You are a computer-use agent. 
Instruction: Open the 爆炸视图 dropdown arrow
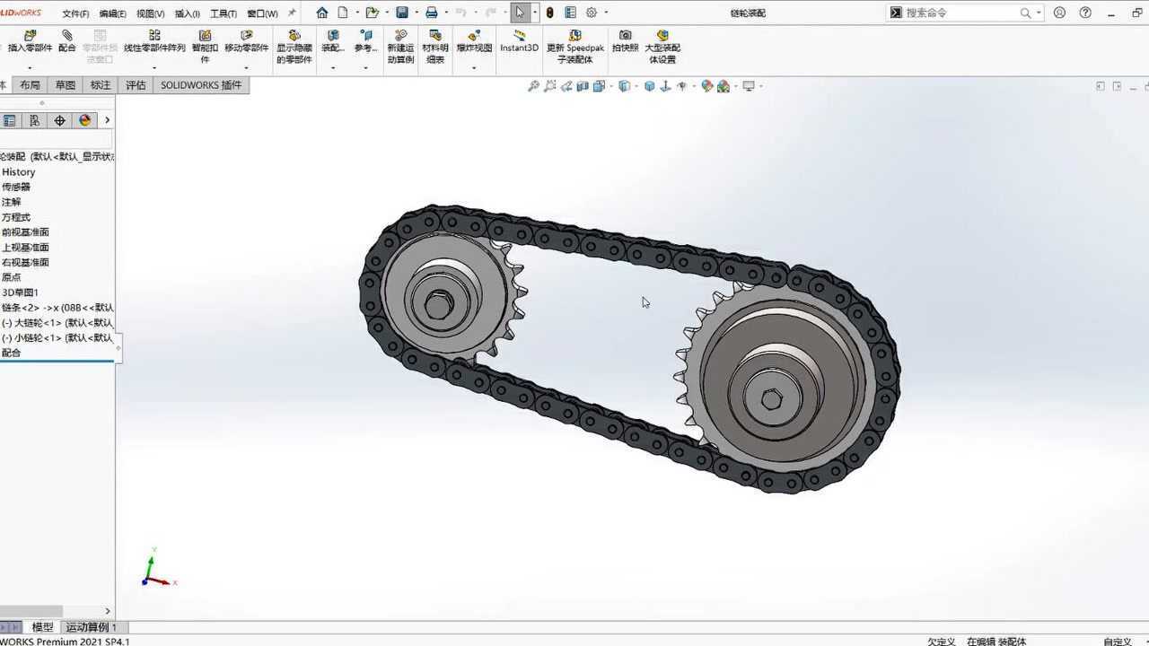coord(474,68)
